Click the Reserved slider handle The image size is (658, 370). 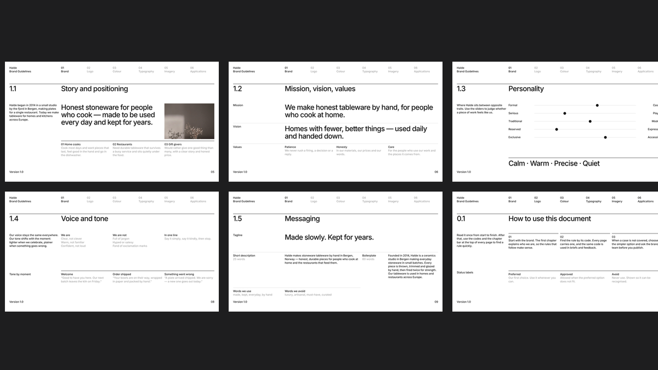557,129
